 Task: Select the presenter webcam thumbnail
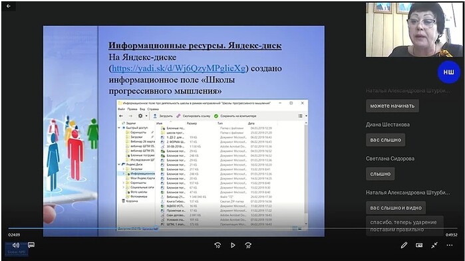414,30
